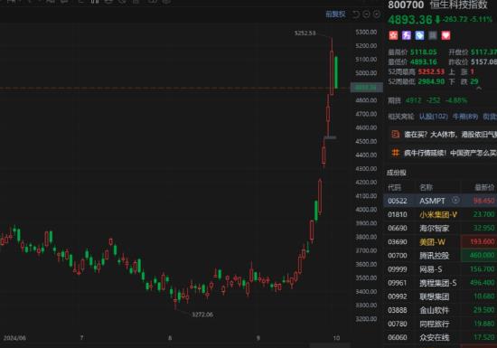Open the 前复权 adjustment dropdown
The height and width of the screenshot is (348, 497).
(335, 14)
